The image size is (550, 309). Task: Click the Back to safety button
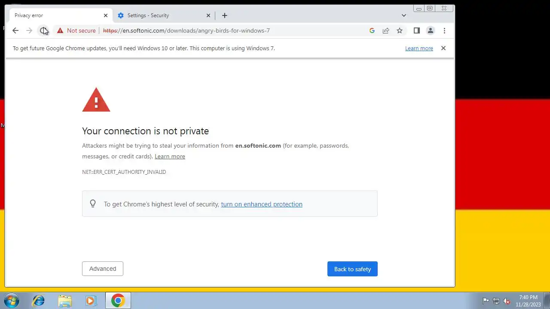pos(352,269)
